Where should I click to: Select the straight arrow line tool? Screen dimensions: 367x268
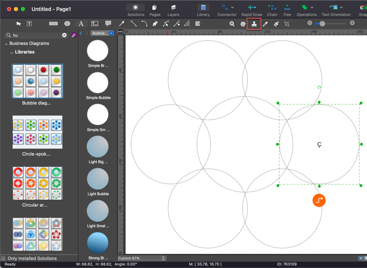point(122,23)
